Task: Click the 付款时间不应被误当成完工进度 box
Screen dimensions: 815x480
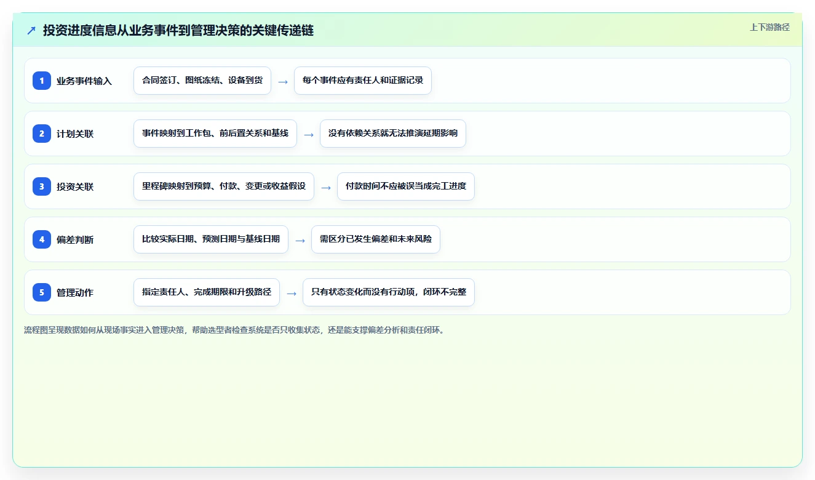Action: 406,186
